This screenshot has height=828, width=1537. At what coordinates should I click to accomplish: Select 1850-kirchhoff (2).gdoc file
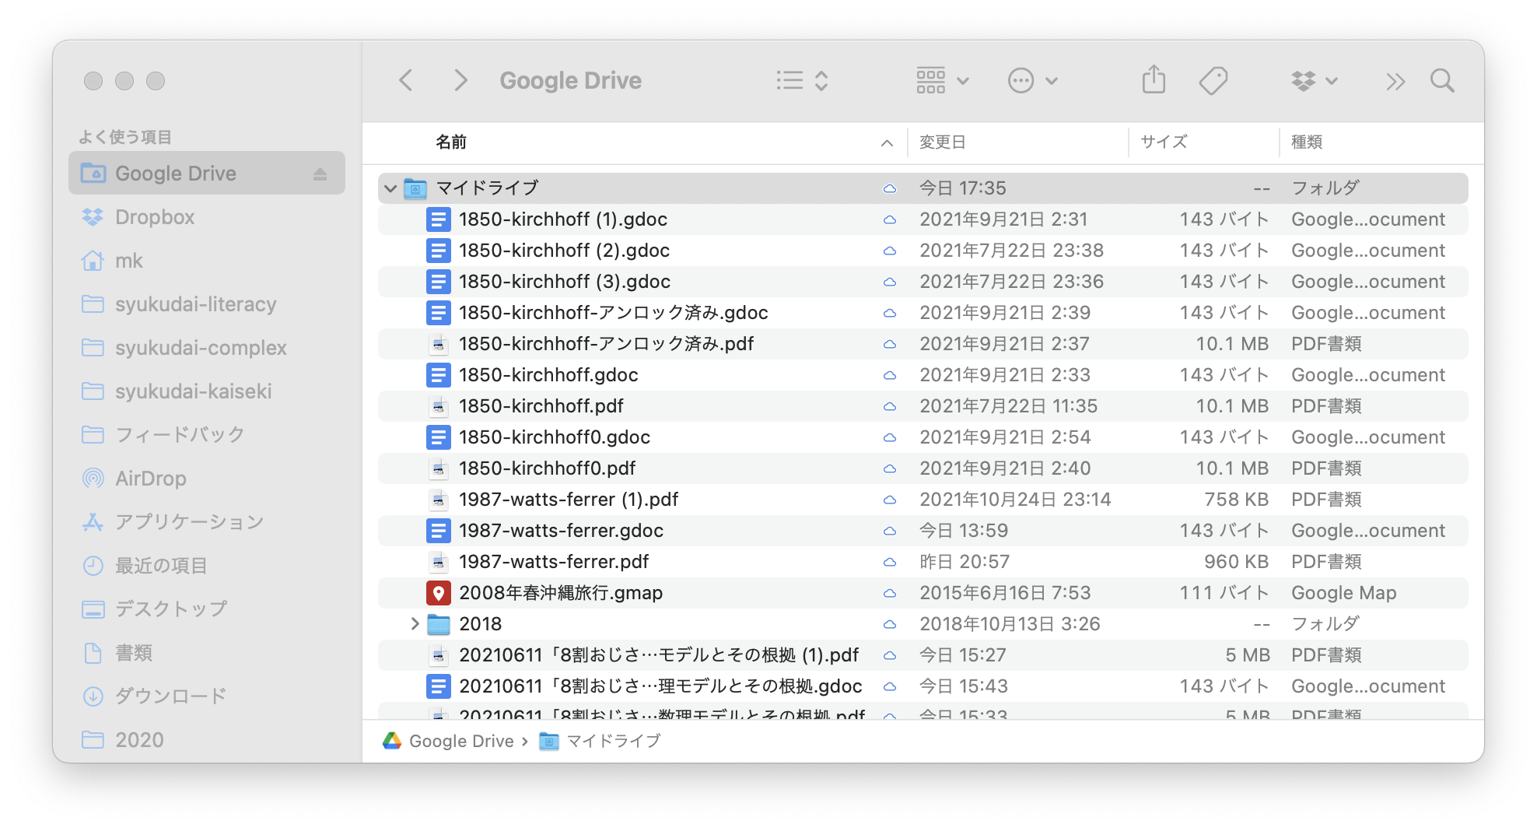point(923,251)
